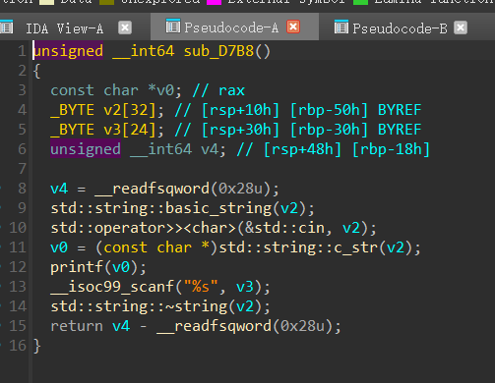495x383 pixels.
Task: Click the // rax comment on line 3
Action: point(218,90)
